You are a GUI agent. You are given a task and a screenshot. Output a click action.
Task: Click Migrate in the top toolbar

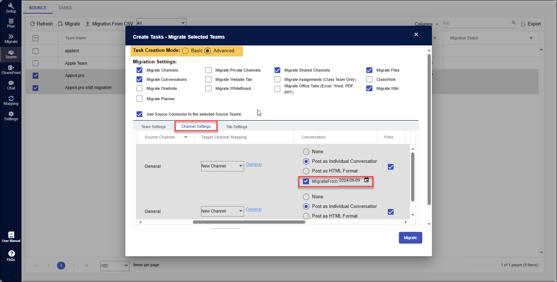(69, 24)
